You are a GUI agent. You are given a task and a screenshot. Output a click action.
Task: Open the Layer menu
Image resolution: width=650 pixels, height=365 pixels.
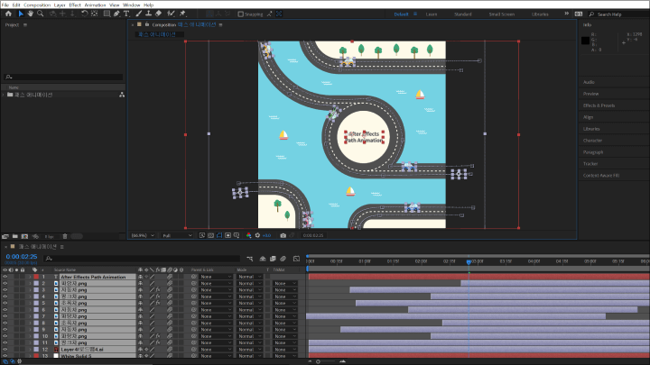pos(60,5)
